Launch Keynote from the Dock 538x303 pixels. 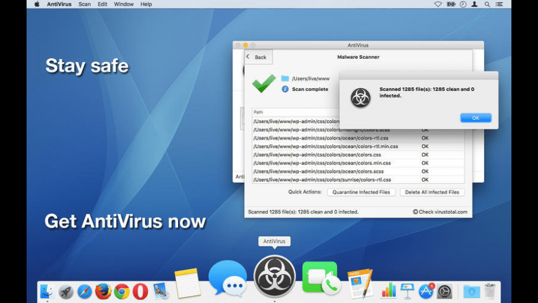coord(408,291)
